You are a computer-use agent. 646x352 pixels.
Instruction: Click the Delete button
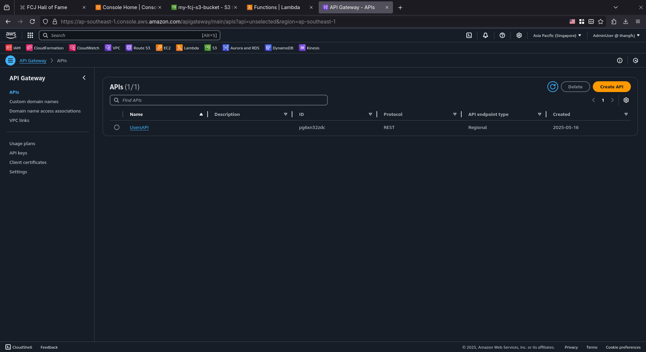coord(575,87)
